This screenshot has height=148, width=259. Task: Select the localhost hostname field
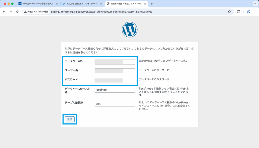tap(115, 90)
